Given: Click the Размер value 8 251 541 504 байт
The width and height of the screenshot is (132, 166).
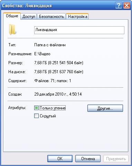Looking at the screenshot, I should (x=66, y=63).
